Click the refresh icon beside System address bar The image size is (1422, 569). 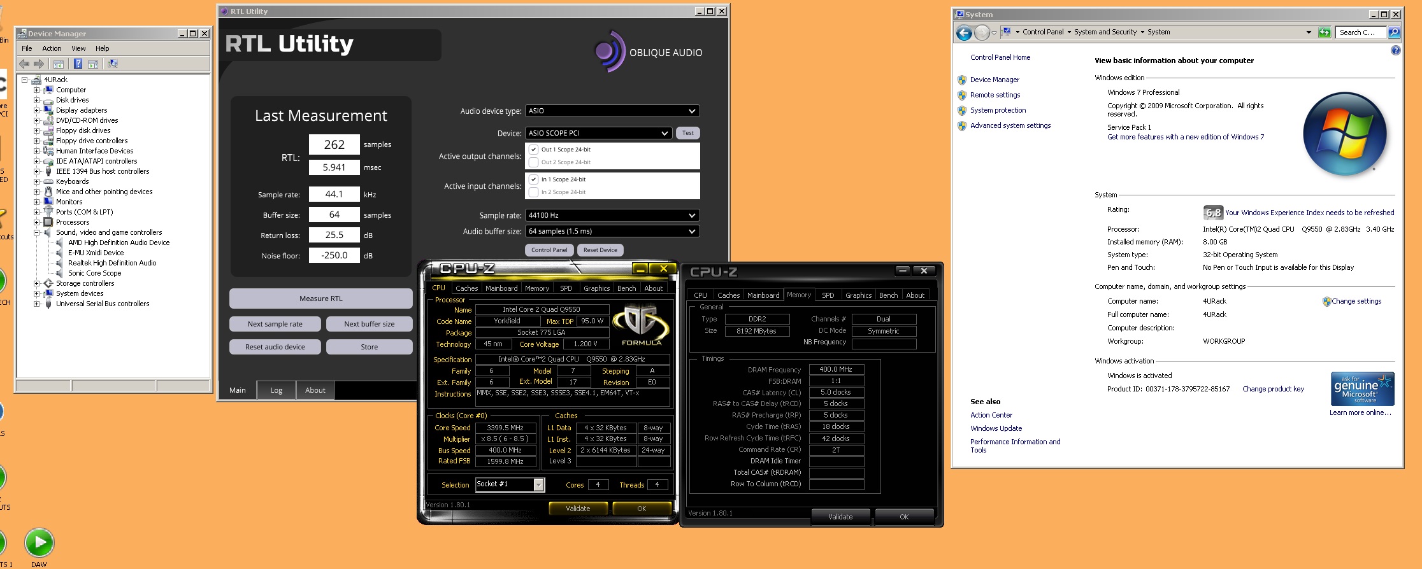1325,32
